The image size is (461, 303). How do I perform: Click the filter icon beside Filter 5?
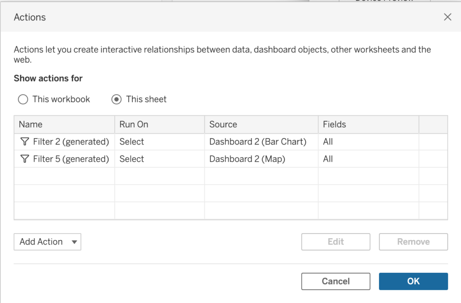coord(24,159)
